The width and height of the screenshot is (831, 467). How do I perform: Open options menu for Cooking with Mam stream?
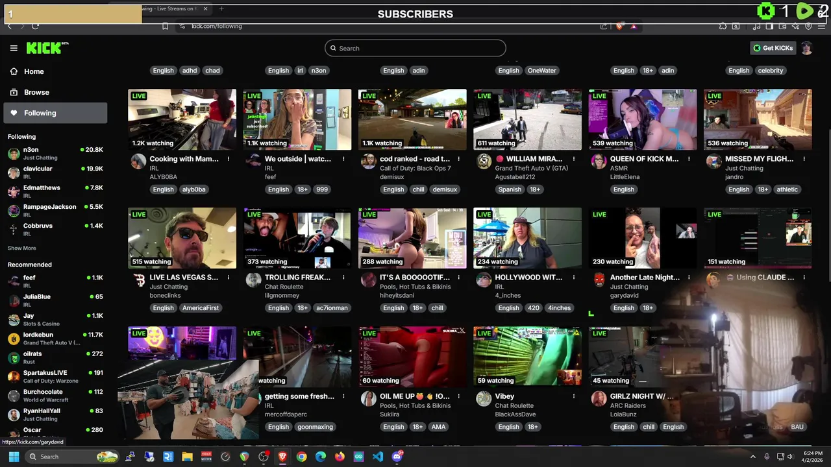tap(229, 159)
